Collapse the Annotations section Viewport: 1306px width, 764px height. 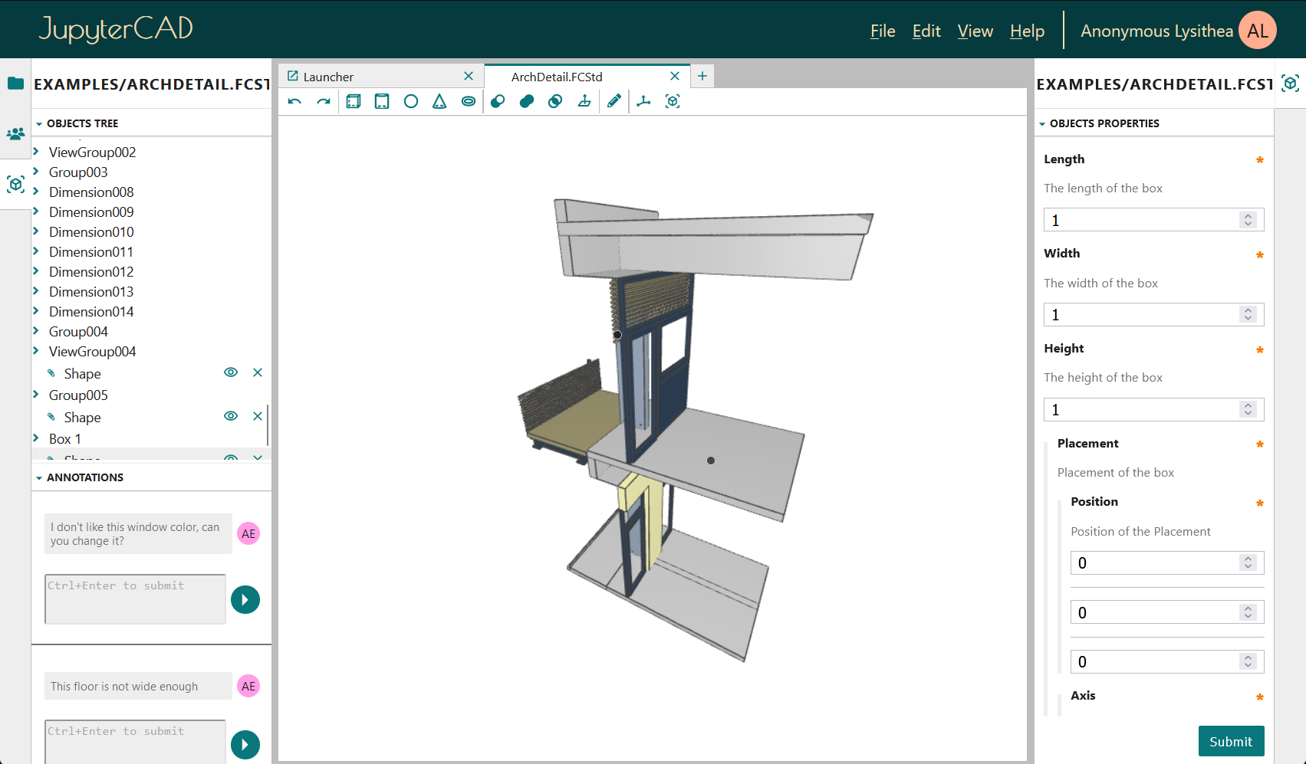[x=39, y=477]
